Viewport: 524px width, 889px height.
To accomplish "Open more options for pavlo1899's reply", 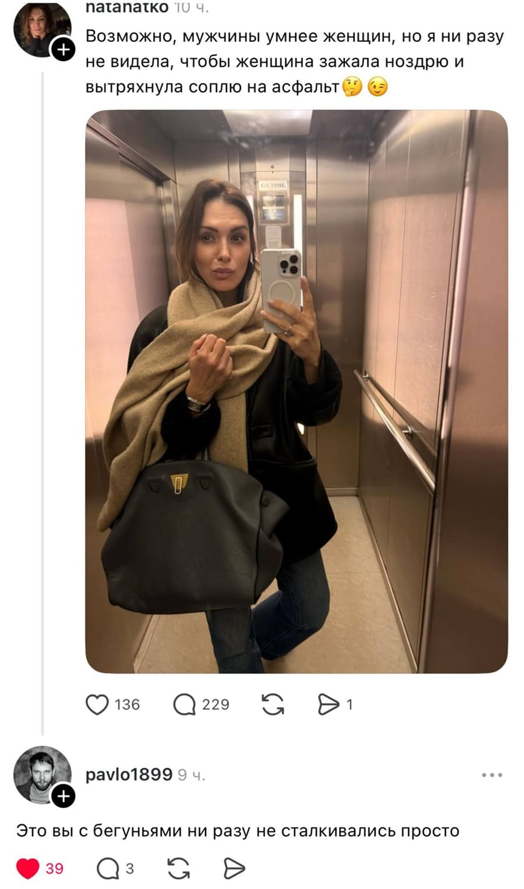I will coord(492,775).
